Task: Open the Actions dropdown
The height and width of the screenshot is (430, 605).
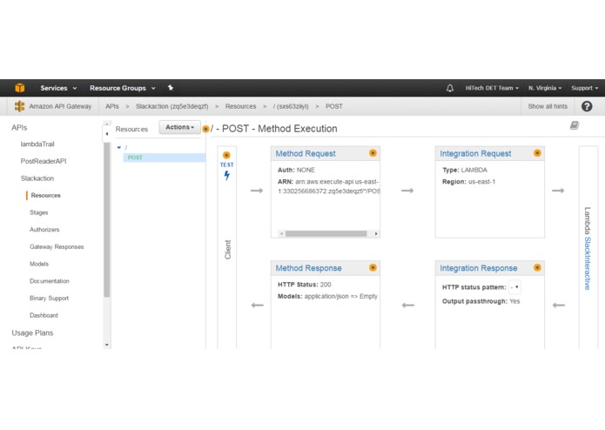Action: (180, 127)
